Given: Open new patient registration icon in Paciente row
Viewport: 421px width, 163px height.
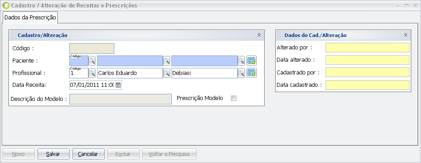Looking at the screenshot, I should (251, 61).
